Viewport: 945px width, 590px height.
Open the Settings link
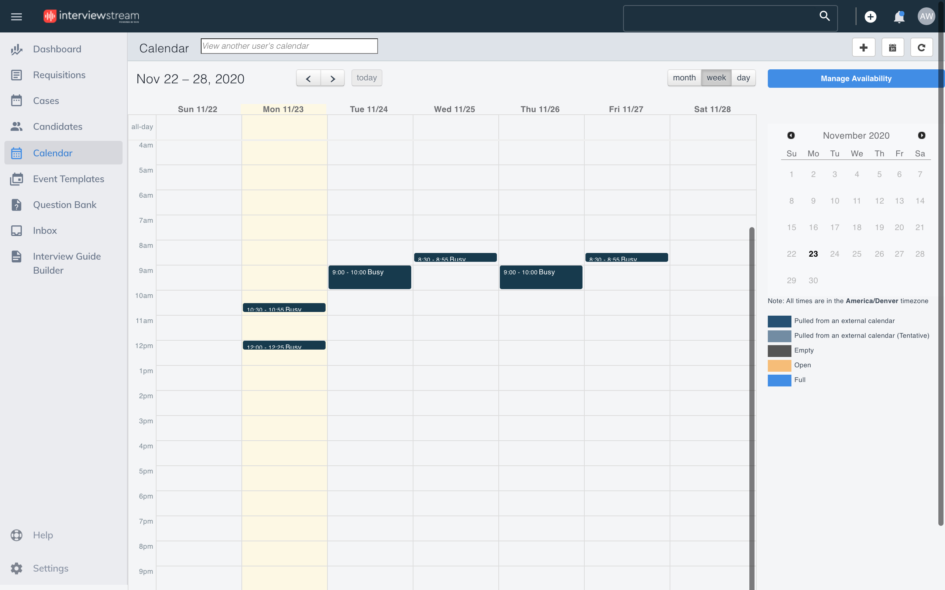51,568
